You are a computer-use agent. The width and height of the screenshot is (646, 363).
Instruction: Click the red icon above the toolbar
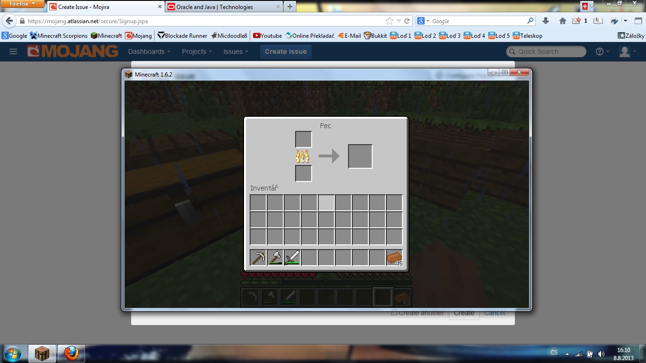[x=585, y=6]
